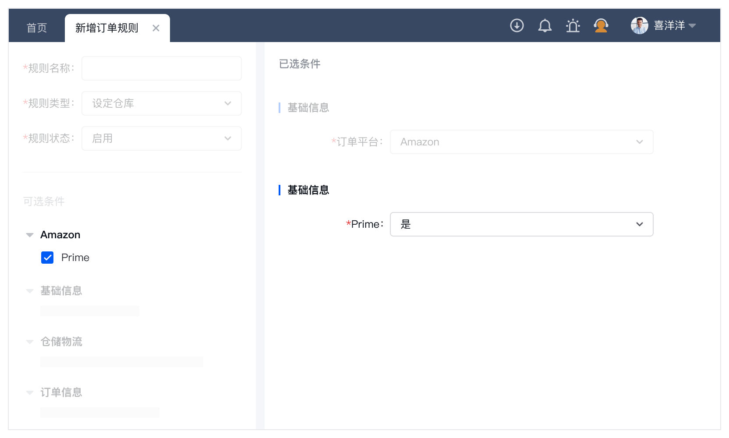This screenshot has width=729, height=438.
Task: Open the Prime 是 dropdown
Action: coord(522,224)
